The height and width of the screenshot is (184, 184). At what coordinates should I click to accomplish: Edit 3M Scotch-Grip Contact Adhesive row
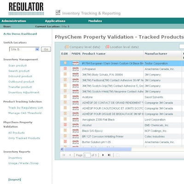pos(65,85)
